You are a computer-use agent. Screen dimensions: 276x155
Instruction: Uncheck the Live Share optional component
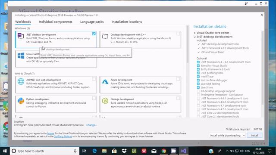(198, 87)
